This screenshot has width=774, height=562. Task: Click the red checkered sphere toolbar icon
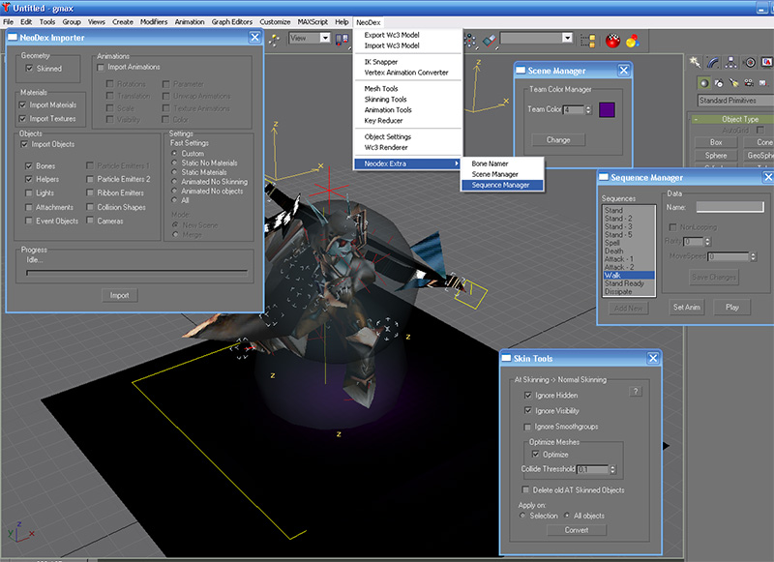(612, 41)
